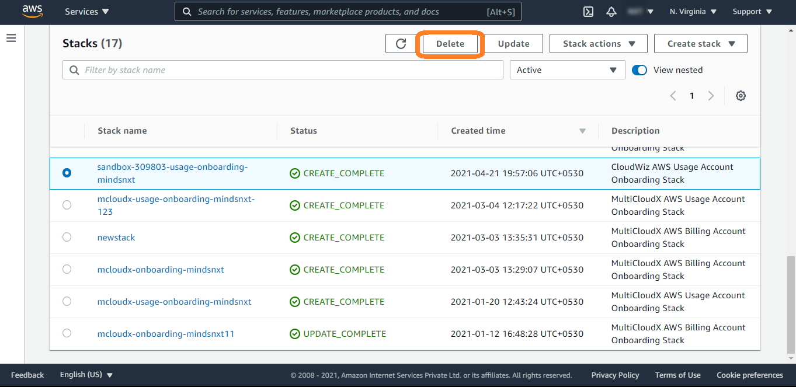Click the refresh stacks icon button

point(401,44)
